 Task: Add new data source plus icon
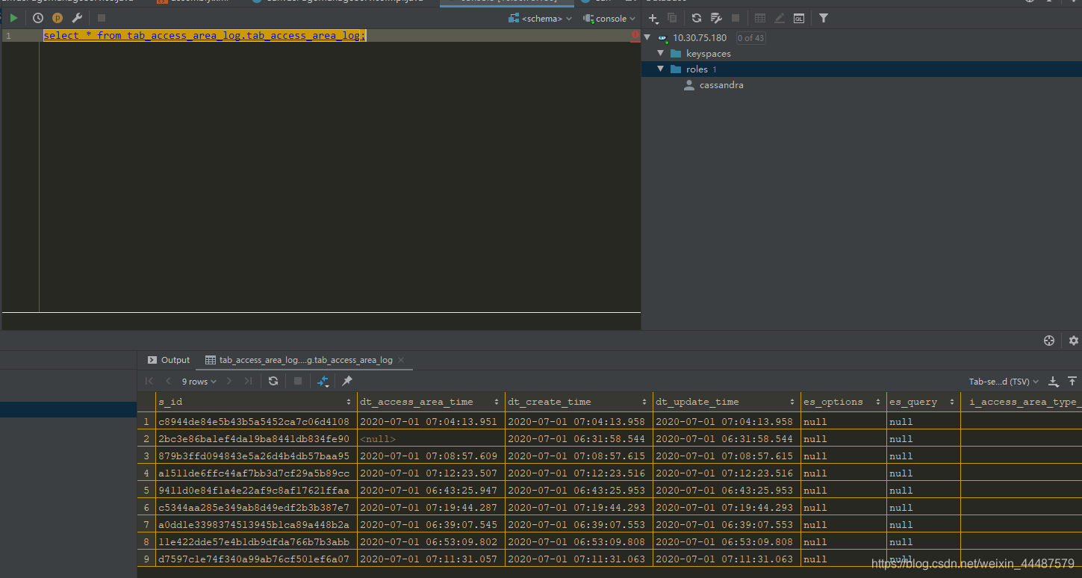point(653,18)
